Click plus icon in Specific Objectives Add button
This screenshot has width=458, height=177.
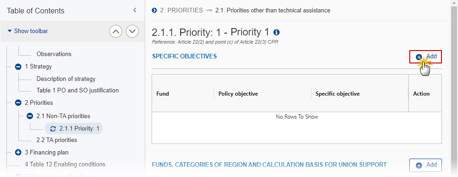[x=419, y=57]
